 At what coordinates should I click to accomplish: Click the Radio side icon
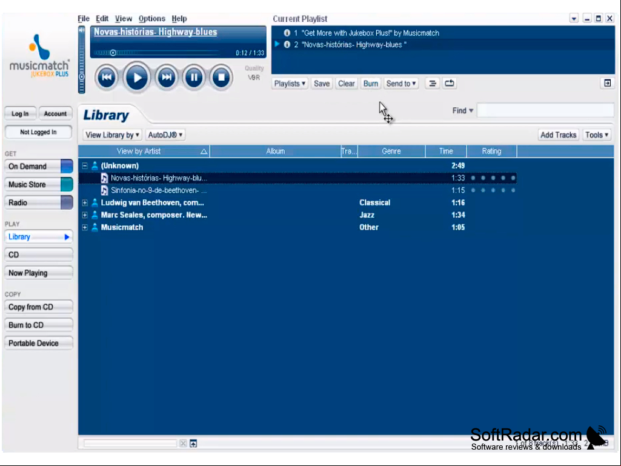[67, 202]
